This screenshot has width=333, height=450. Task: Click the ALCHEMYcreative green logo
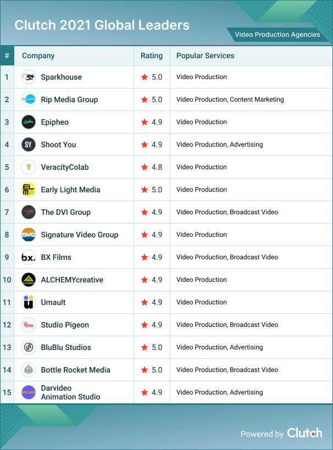[x=29, y=280]
